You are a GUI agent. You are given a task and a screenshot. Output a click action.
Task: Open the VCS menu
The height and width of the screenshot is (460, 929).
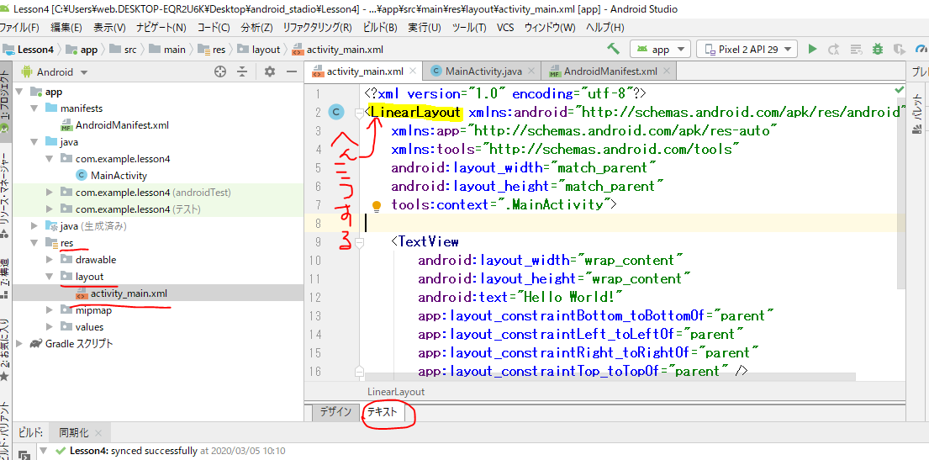click(x=505, y=27)
